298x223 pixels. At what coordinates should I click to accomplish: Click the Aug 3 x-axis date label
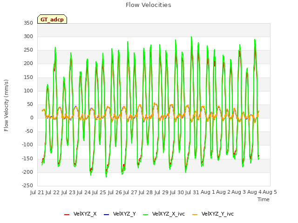(x=239, y=192)
